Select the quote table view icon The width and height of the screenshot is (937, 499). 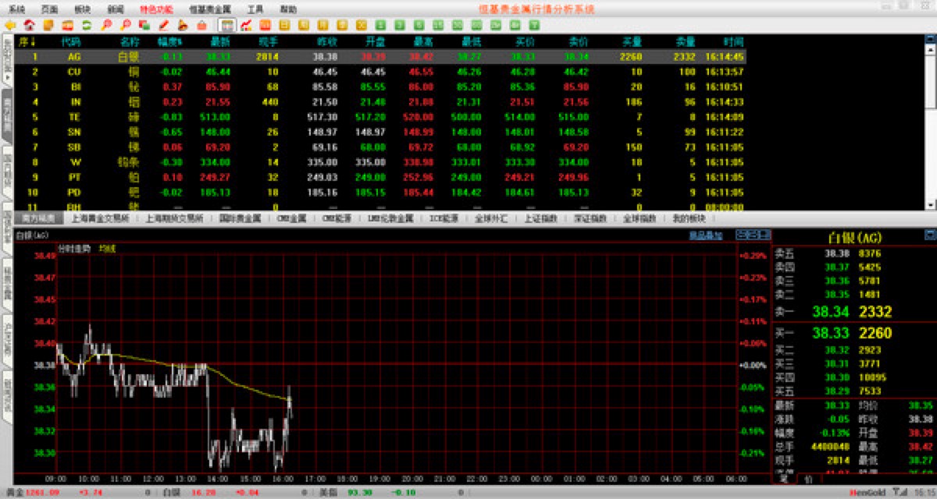226,25
